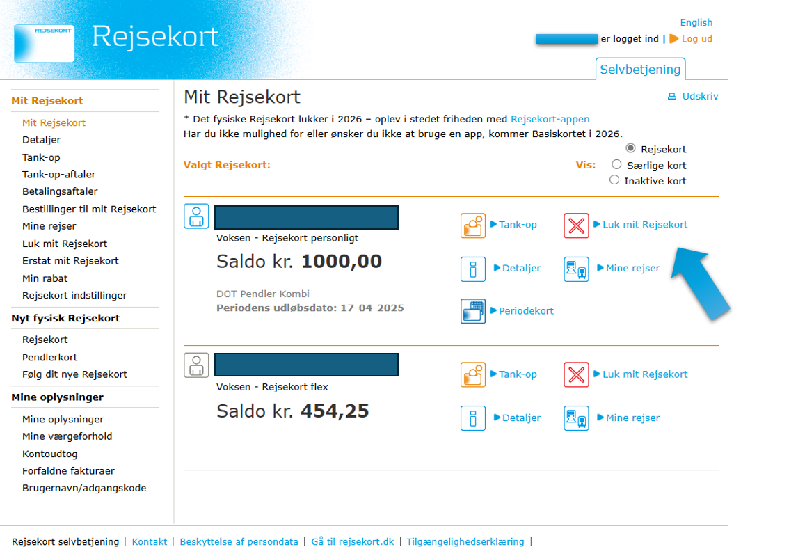Open the Periodekort calendar icon

(x=473, y=311)
